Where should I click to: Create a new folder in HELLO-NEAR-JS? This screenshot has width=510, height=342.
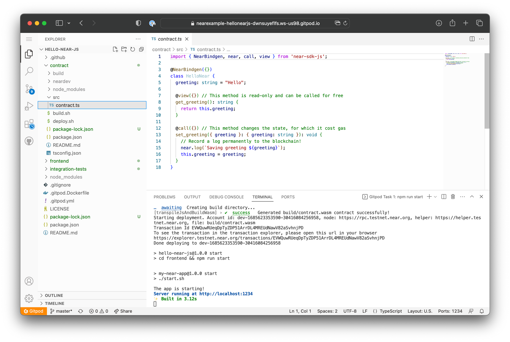[124, 49]
